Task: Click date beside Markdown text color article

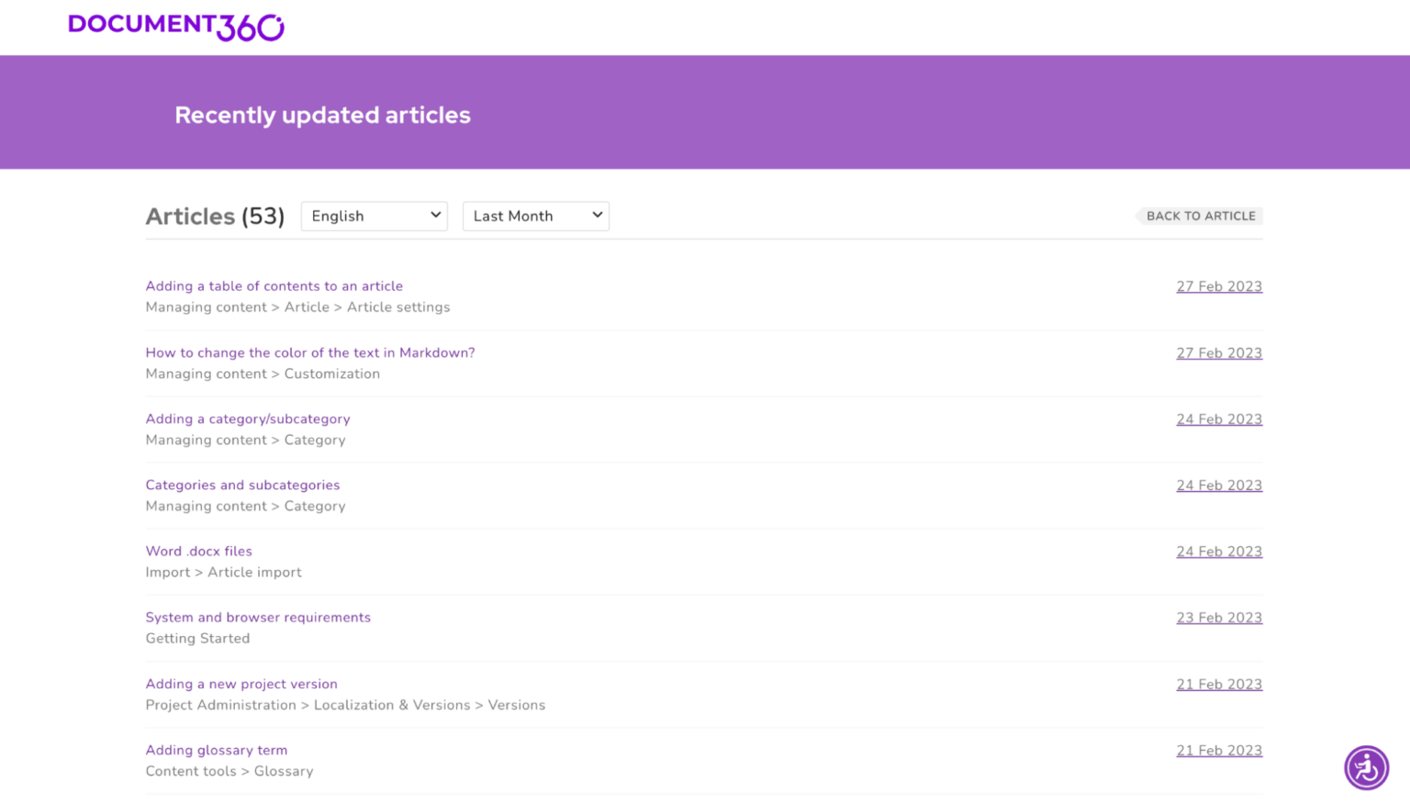Action: click(x=1218, y=353)
